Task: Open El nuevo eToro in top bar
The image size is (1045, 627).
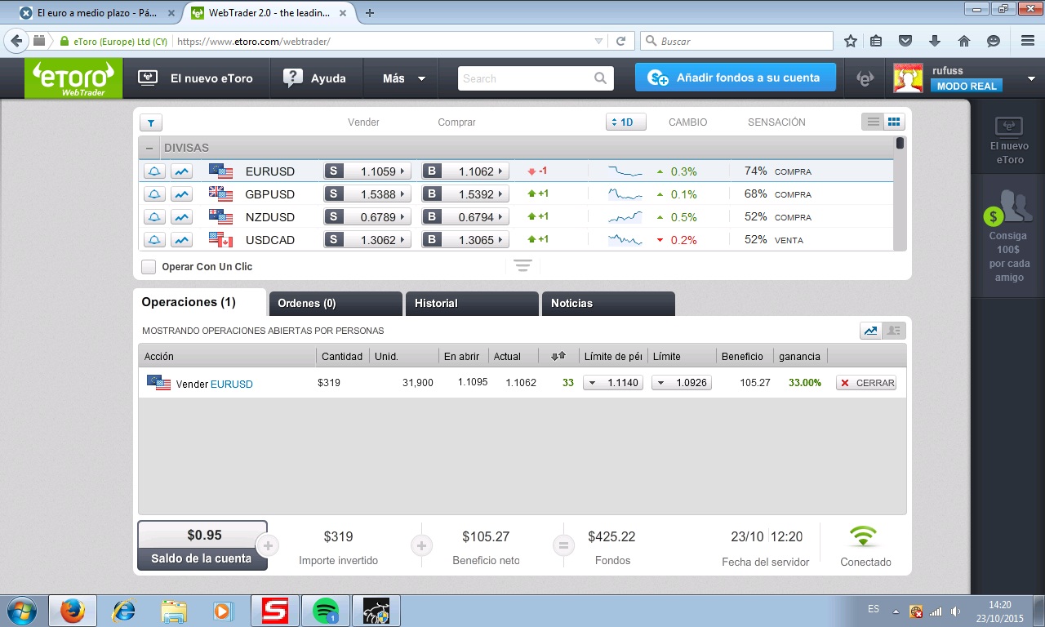Action: [195, 78]
